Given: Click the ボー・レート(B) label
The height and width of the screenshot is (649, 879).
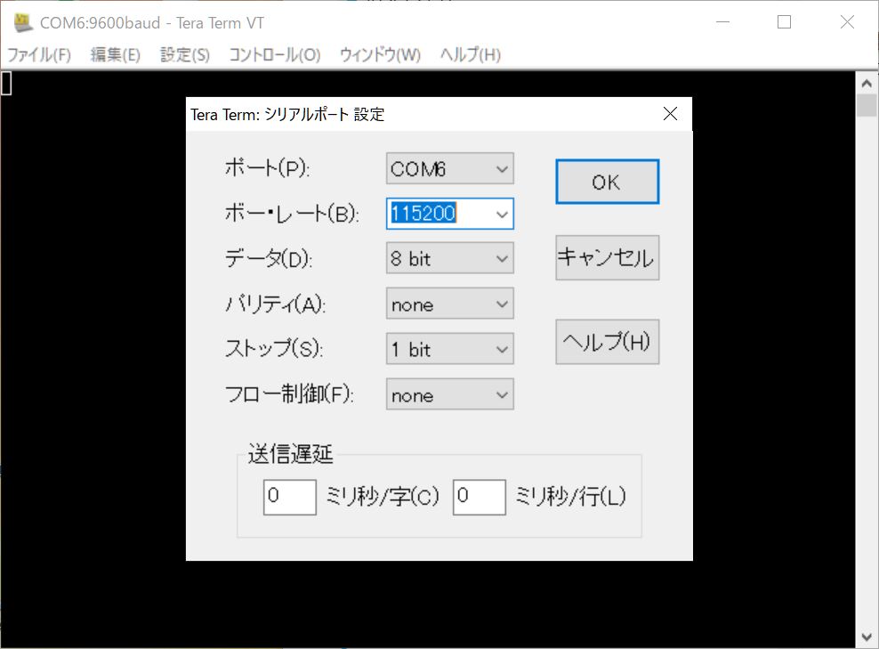Looking at the screenshot, I should [x=292, y=213].
